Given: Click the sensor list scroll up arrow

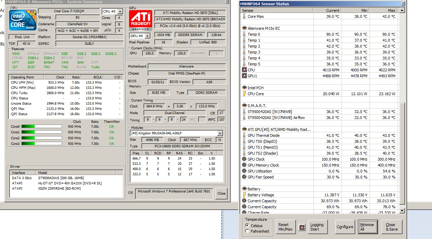Looking at the screenshot, I should pyautogui.click(x=402, y=11).
